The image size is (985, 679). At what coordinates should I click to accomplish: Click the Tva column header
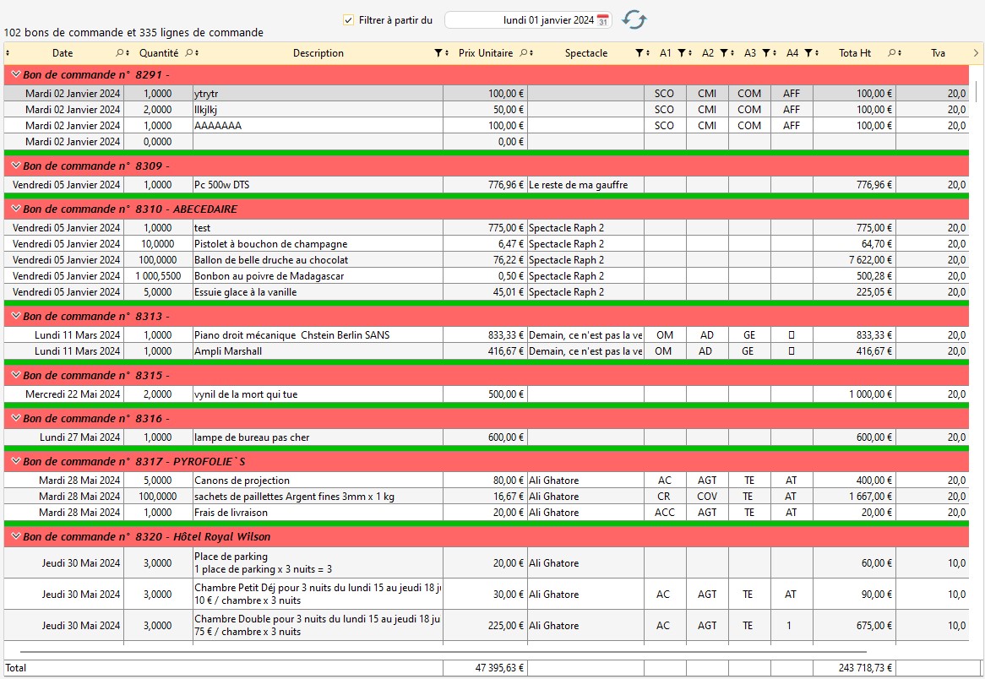tap(938, 53)
